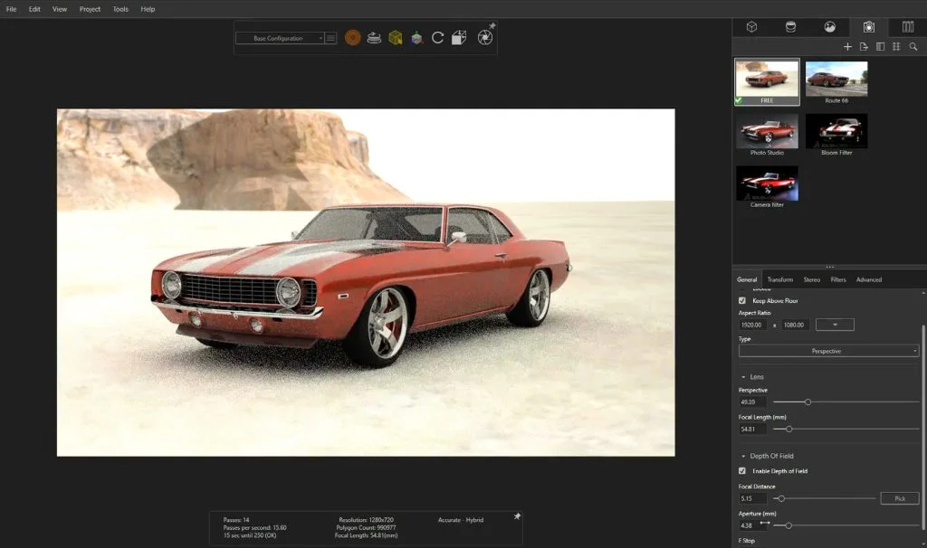This screenshot has width=927, height=548.
Task: Disable the Enable Depth of Field checkbox
Action: tap(742, 471)
